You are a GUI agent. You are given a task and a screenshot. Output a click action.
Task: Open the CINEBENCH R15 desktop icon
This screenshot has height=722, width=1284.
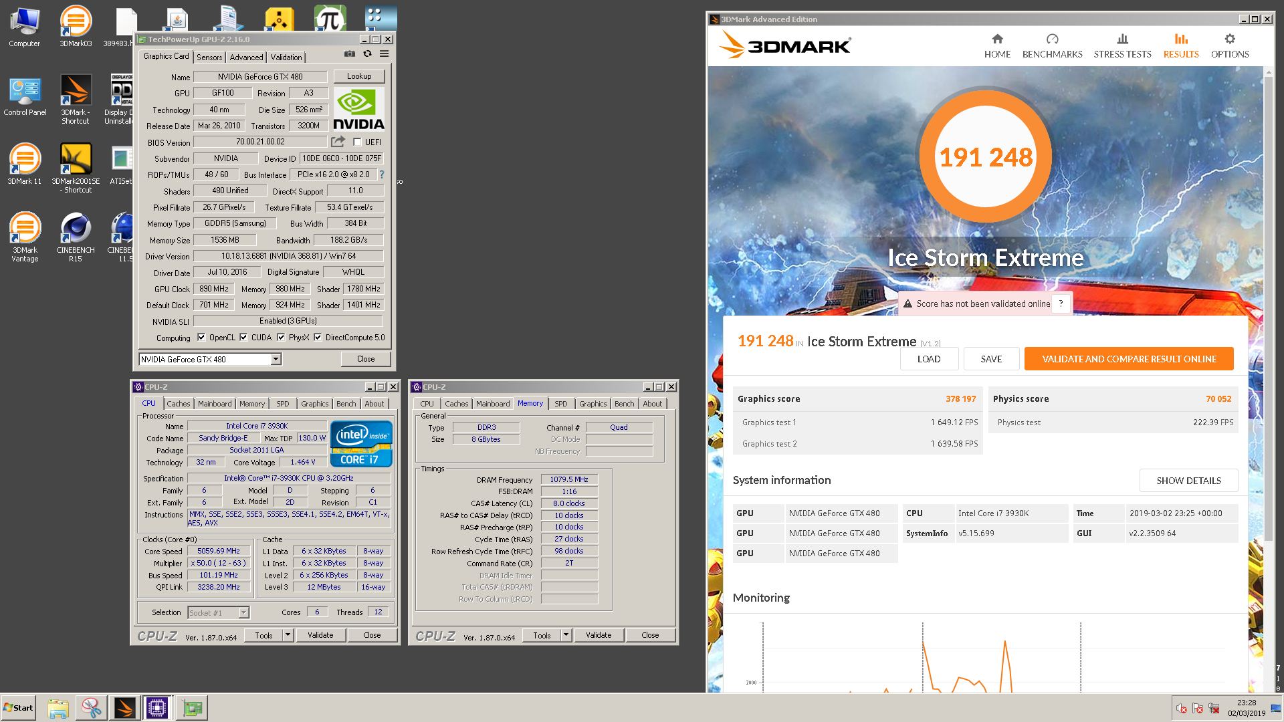76,237
